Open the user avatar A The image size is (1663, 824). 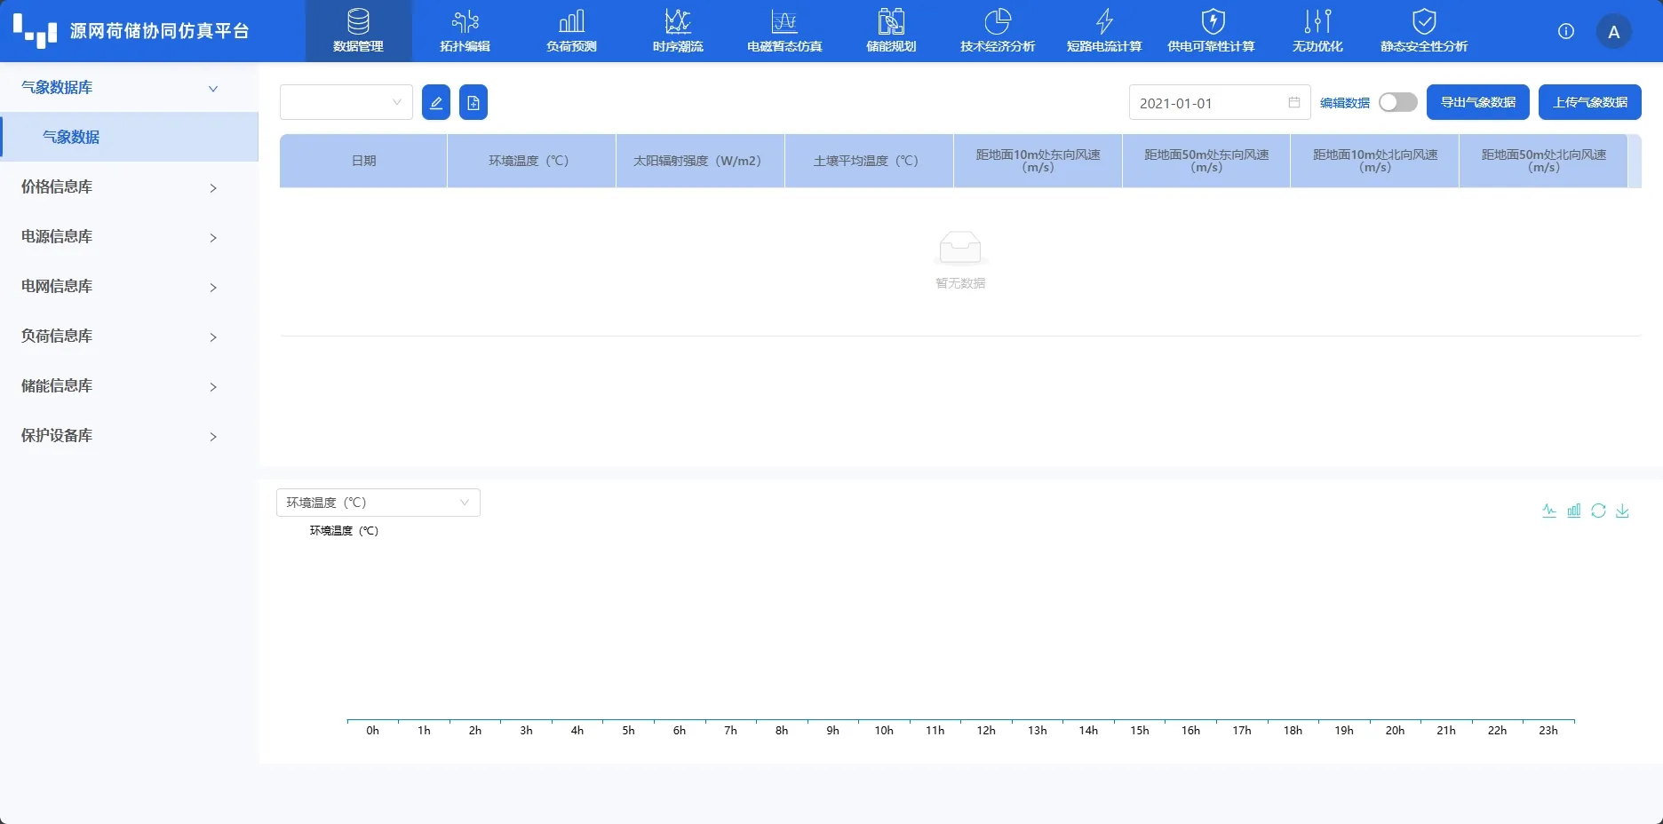pos(1614,32)
